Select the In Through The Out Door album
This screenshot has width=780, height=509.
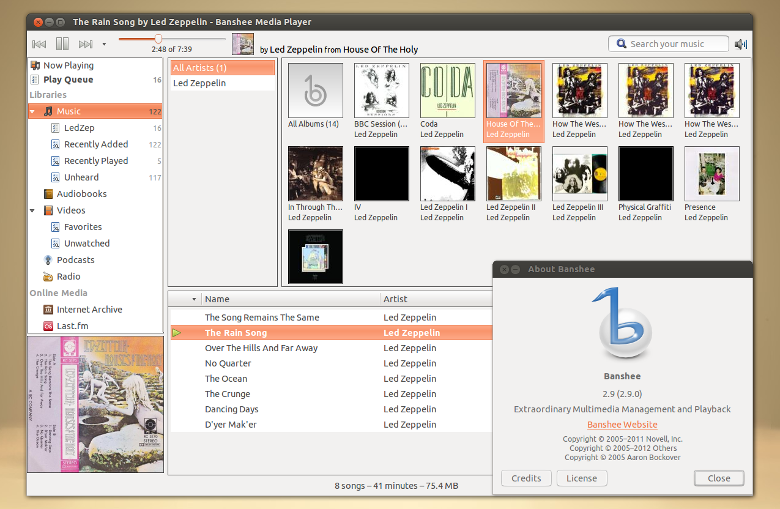pyautogui.click(x=316, y=184)
